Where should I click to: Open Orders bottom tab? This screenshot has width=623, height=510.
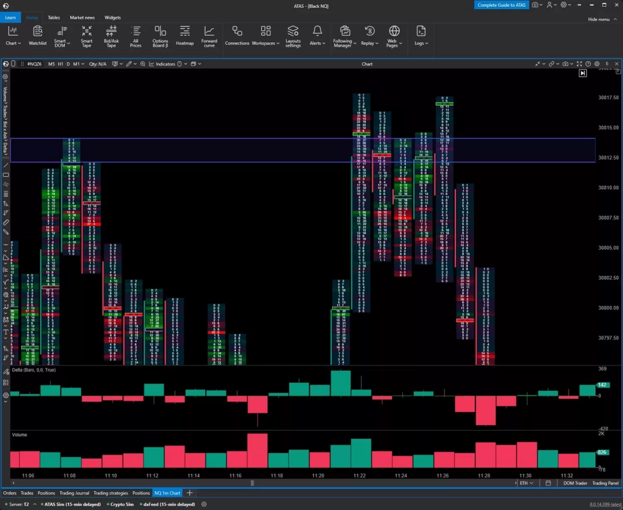pyautogui.click(x=10, y=493)
